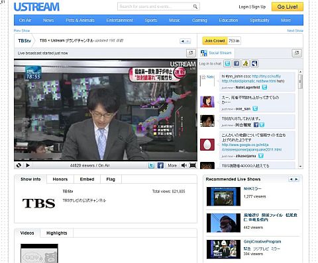Open the 1,277 viewers show thumbnail
The image size is (318, 263).
click(223, 196)
